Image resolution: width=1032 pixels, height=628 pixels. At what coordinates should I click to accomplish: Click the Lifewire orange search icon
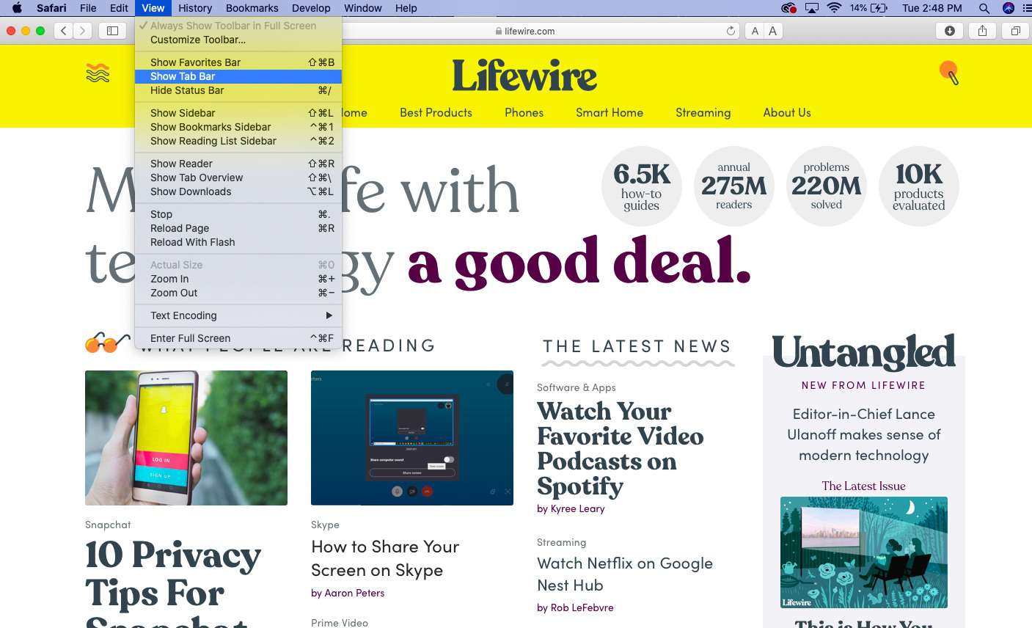[949, 72]
